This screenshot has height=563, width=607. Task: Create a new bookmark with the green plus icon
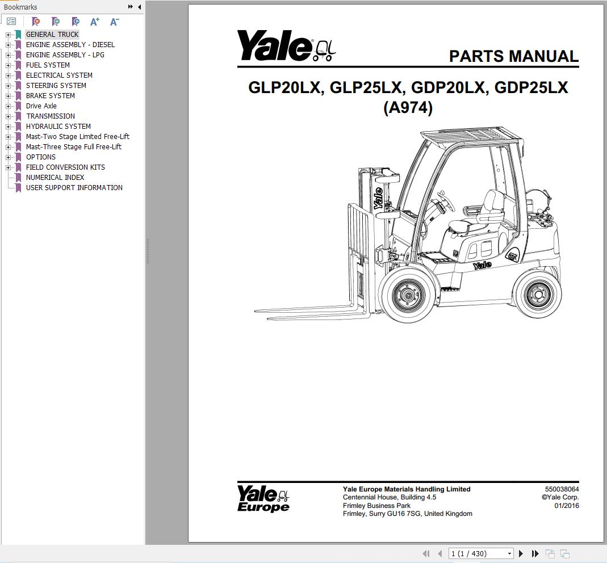(x=56, y=21)
